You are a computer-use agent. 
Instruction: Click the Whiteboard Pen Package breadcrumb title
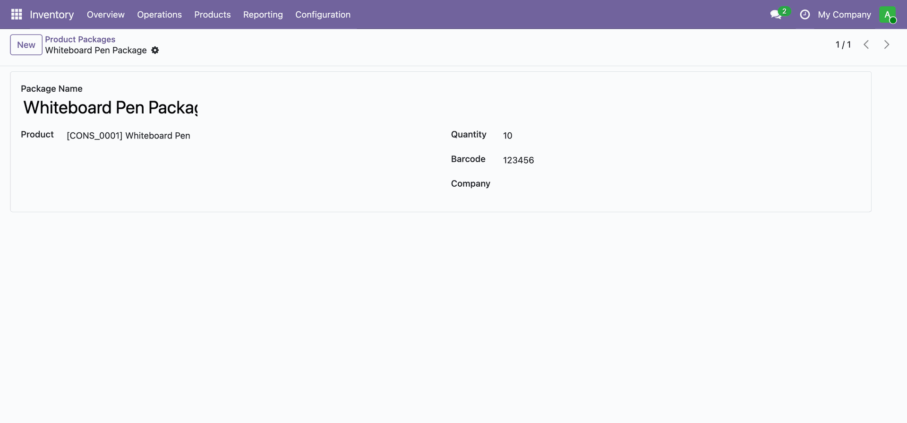point(96,50)
